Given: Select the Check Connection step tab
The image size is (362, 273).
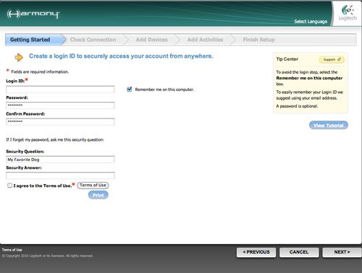Looking at the screenshot, I should (93, 40).
